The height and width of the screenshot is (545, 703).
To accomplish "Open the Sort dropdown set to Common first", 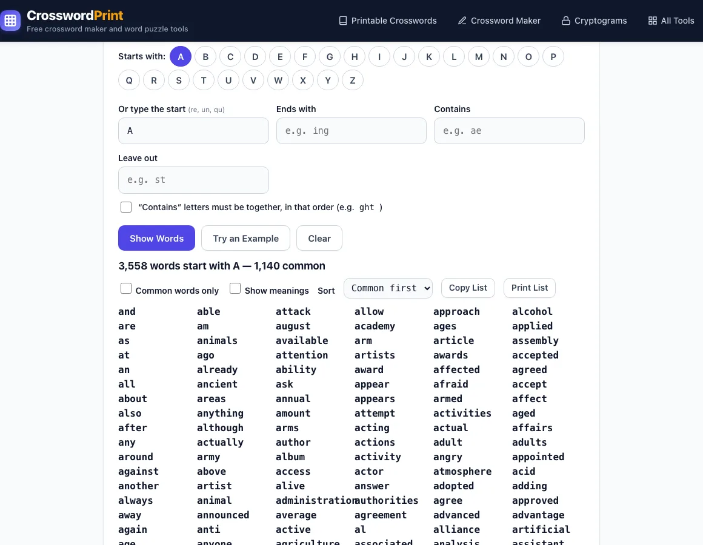I will pyautogui.click(x=388, y=288).
